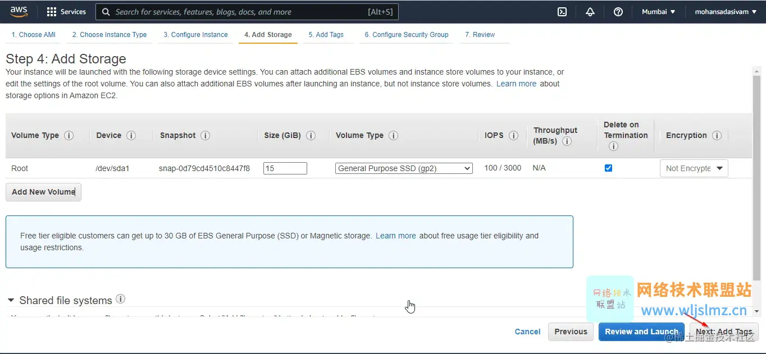Click info icon beside Device header
The width and height of the screenshot is (766, 354).
point(131,135)
